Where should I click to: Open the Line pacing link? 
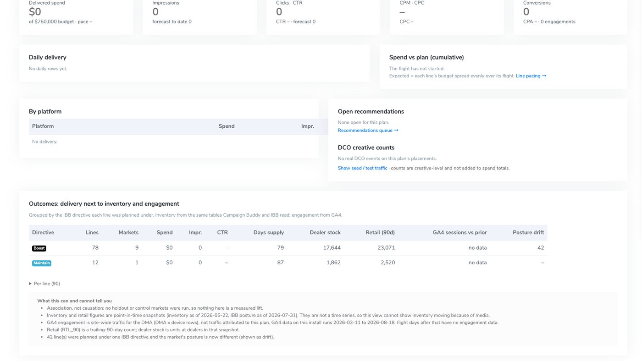click(531, 76)
